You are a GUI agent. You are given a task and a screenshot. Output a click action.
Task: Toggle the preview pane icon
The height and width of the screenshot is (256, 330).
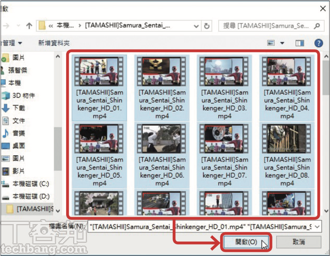click(x=300, y=43)
